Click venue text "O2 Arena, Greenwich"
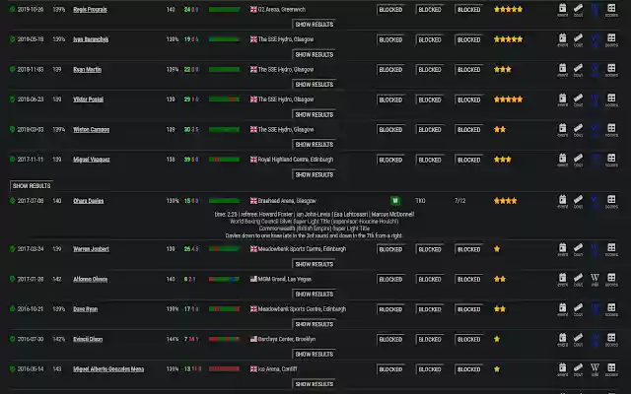The image size is (631, 394). click(x=282, y=9)
